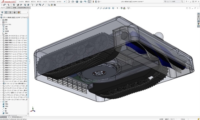Click the home icon in right task pane
The image size is (200, 120).
[198, 14]
